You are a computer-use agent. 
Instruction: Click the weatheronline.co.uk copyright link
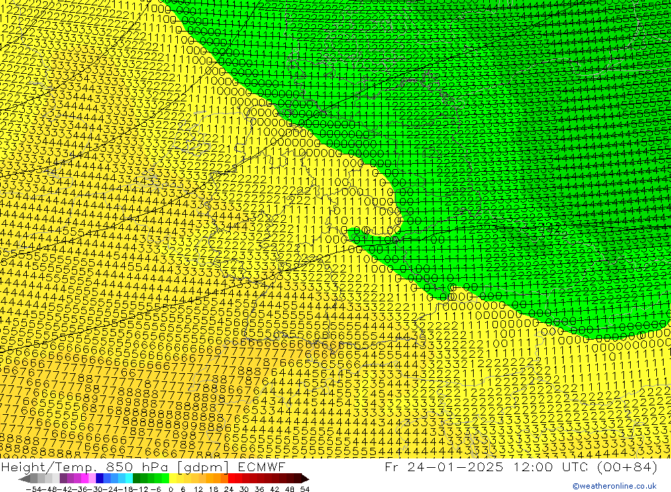click(615, 486)
